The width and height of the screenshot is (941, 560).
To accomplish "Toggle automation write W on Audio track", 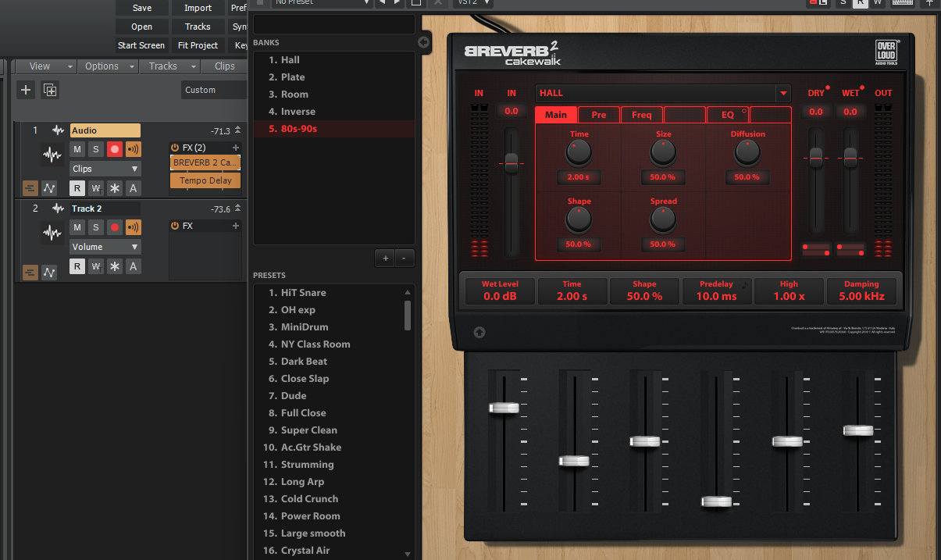I will coord(96,188).
